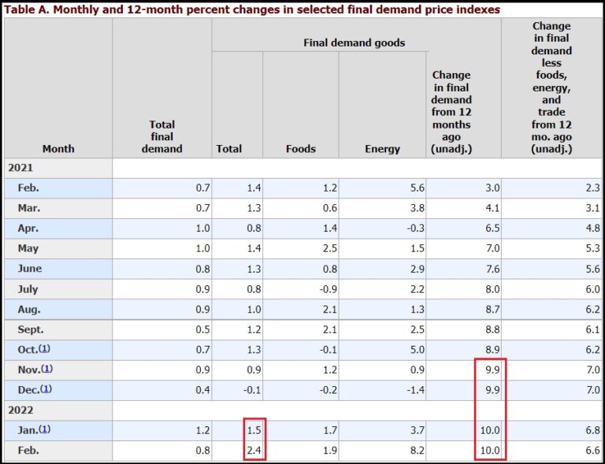
Task: Open footnote 1 link beside Jan.
Action: 45,429
